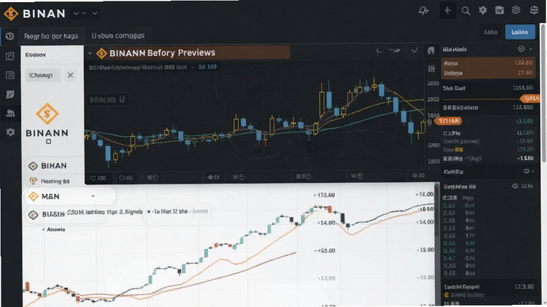Collapse the chart title arrow before BINANN Befory
Viewport: 547px width, 307px height.
click(90, 54)
